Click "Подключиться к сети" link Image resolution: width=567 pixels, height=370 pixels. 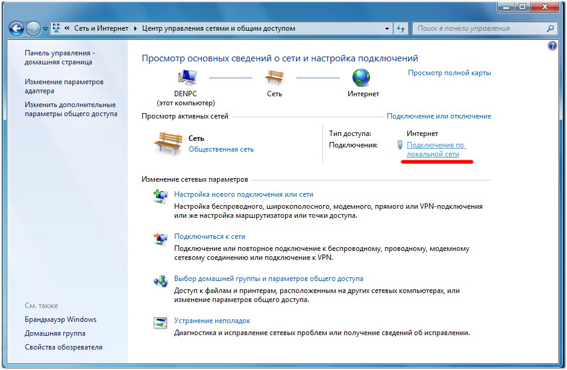210,236
